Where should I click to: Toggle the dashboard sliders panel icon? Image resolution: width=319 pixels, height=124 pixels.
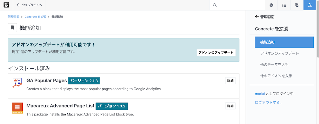tap(310, 5)
